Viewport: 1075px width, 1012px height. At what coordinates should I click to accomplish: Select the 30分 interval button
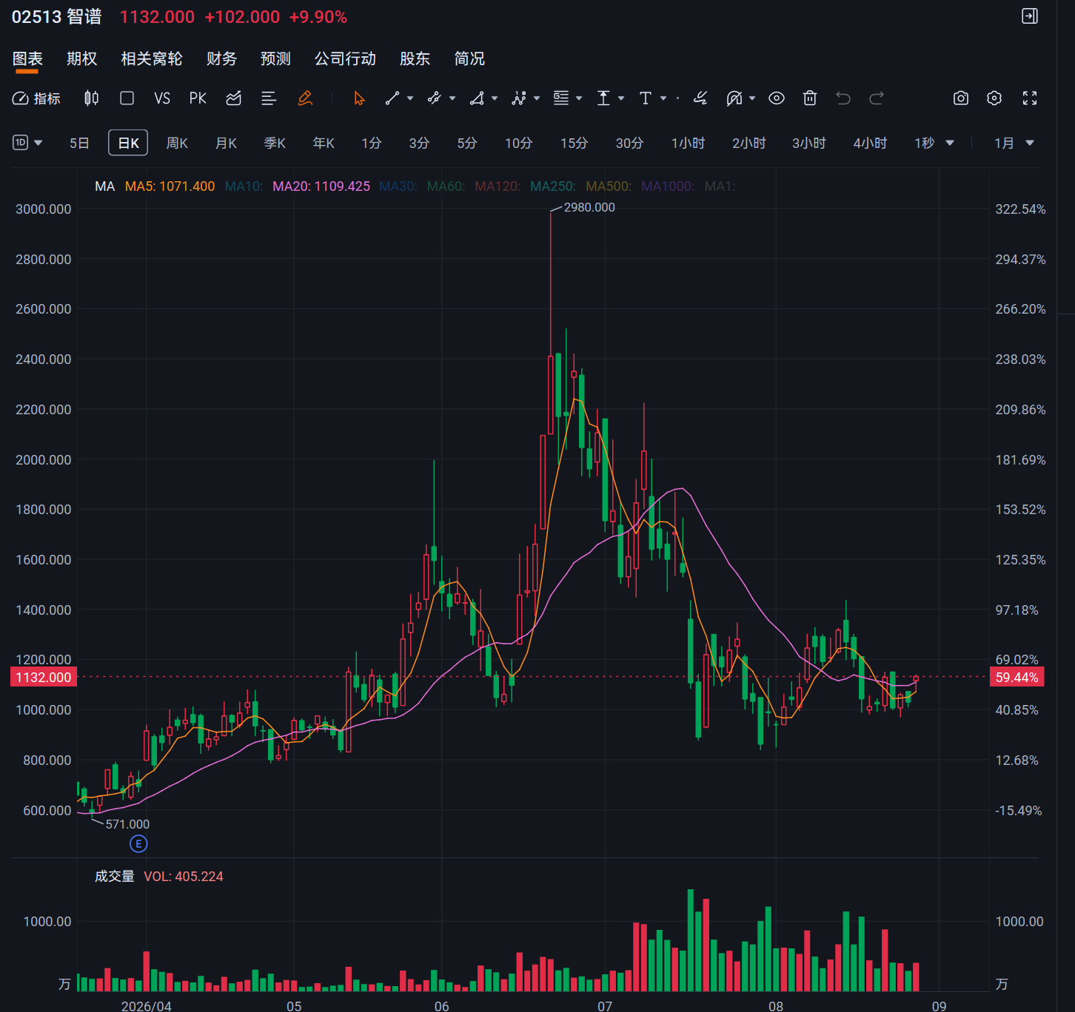click(629, 143)
